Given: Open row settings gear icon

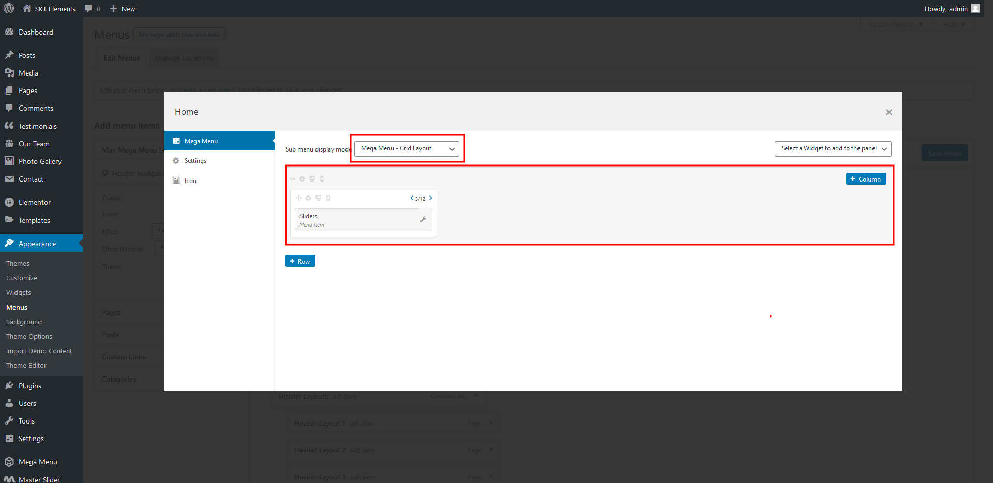Looking at the screenshot, I should point(302,179).
